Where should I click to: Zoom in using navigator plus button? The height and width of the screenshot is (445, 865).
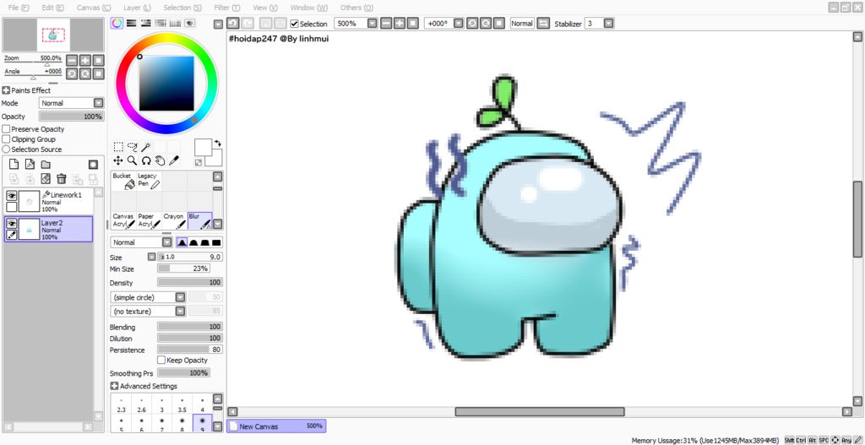85,60
